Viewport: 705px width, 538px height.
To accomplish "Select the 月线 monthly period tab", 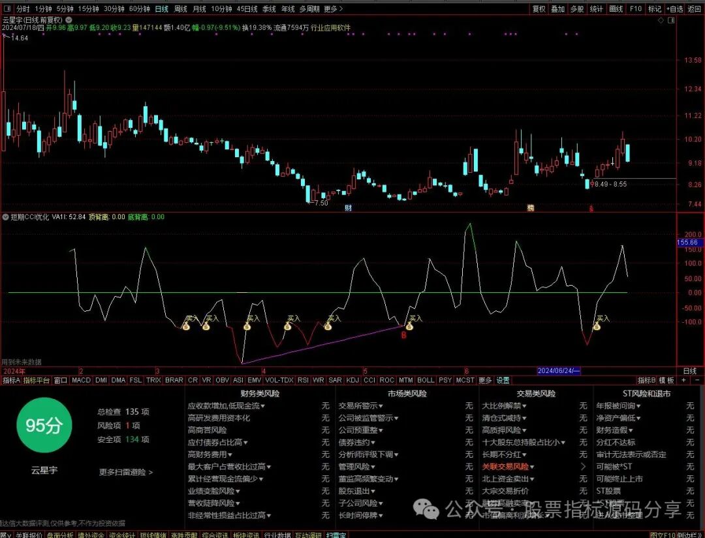I will point(199,9).
